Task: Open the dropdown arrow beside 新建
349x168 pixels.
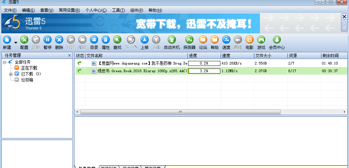Action: pos(16,42)
